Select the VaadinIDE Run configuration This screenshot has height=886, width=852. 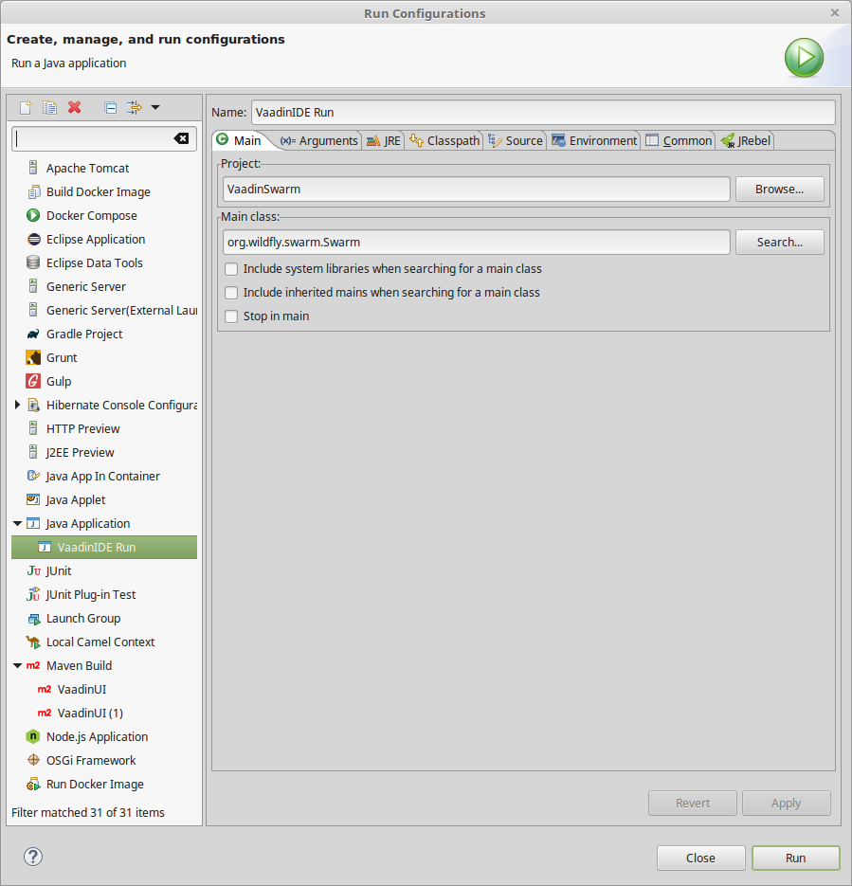click(x=104, y=547)
